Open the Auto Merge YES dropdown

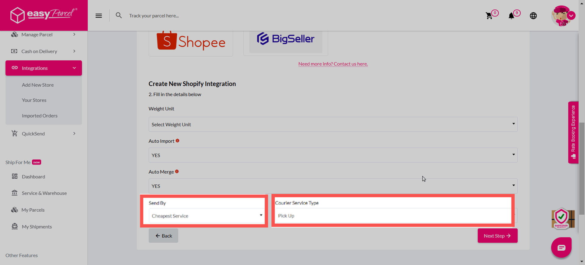(333, 186)
